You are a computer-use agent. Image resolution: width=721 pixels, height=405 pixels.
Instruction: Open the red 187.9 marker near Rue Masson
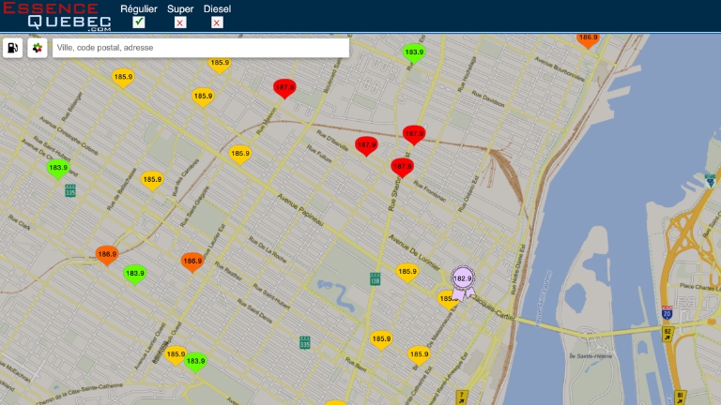284,89
